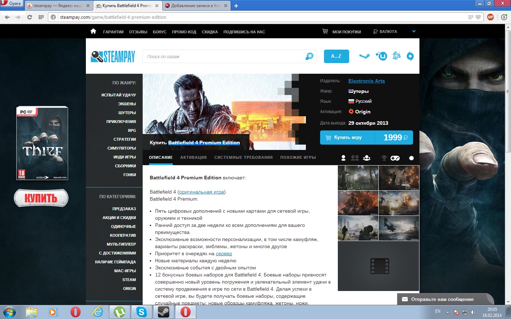Click the оригинальная игра link
Viewport: 511px width, 319px height.
pyautogui.click(x=202, y=192)
